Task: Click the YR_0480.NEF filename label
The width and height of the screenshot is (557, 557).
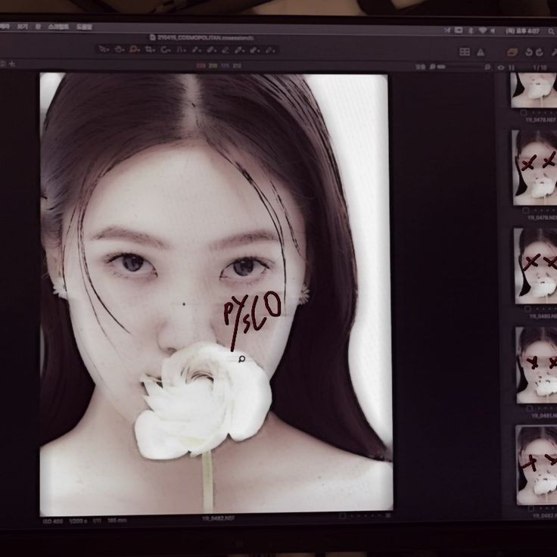Action: (543, 316)
